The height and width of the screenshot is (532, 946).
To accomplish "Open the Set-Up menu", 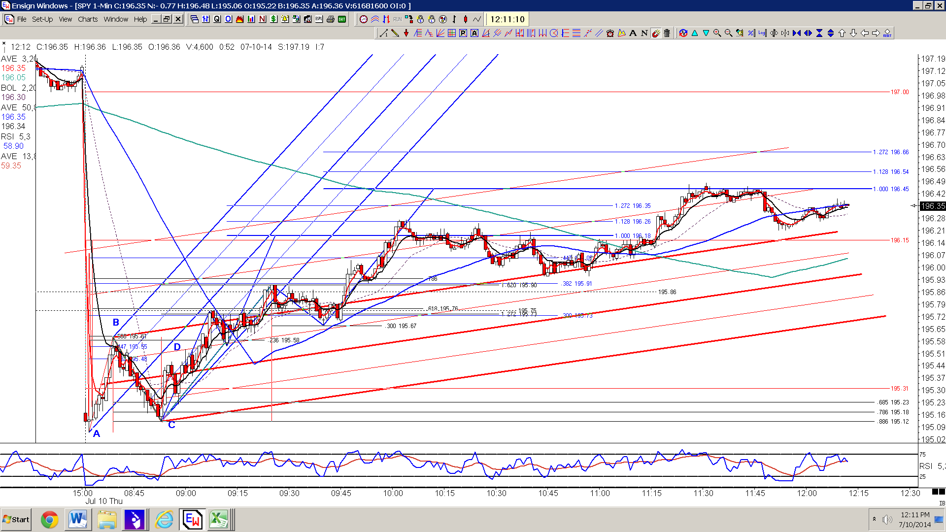I will [x=42, y=19].
